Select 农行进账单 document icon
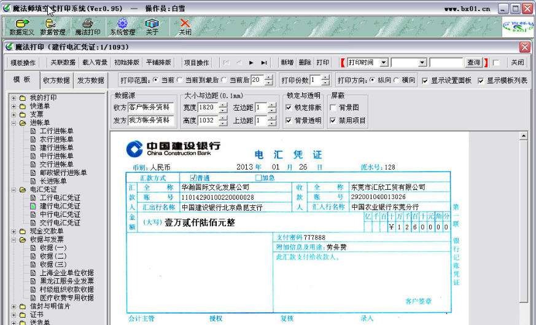The width and height of the screenshot is (536, 325). [33, 139]
